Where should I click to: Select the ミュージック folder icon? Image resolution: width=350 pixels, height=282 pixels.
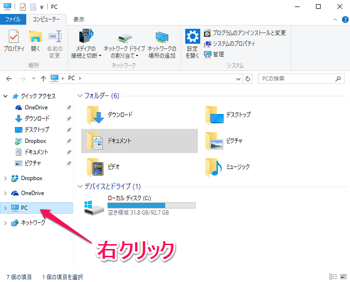tap(213, 167)
